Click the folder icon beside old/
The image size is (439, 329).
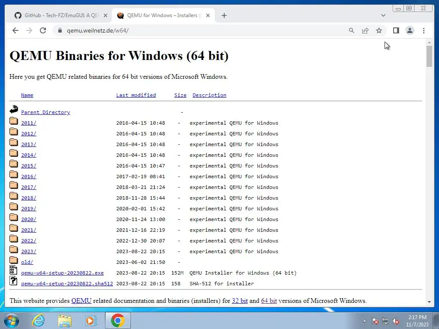tap(13, 260)
